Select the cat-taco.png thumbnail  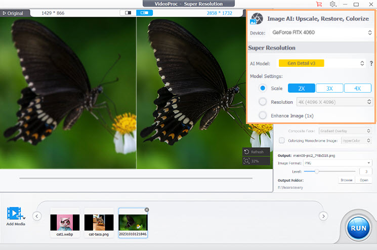pyautogui.click(x=99, y=223)
